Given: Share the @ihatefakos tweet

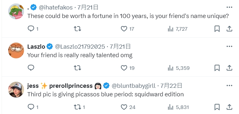Looking at the screenshot, I should [x=229, y=29].
